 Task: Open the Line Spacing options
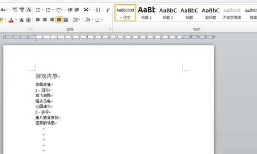pyautogui.click(x=76, y=20)
